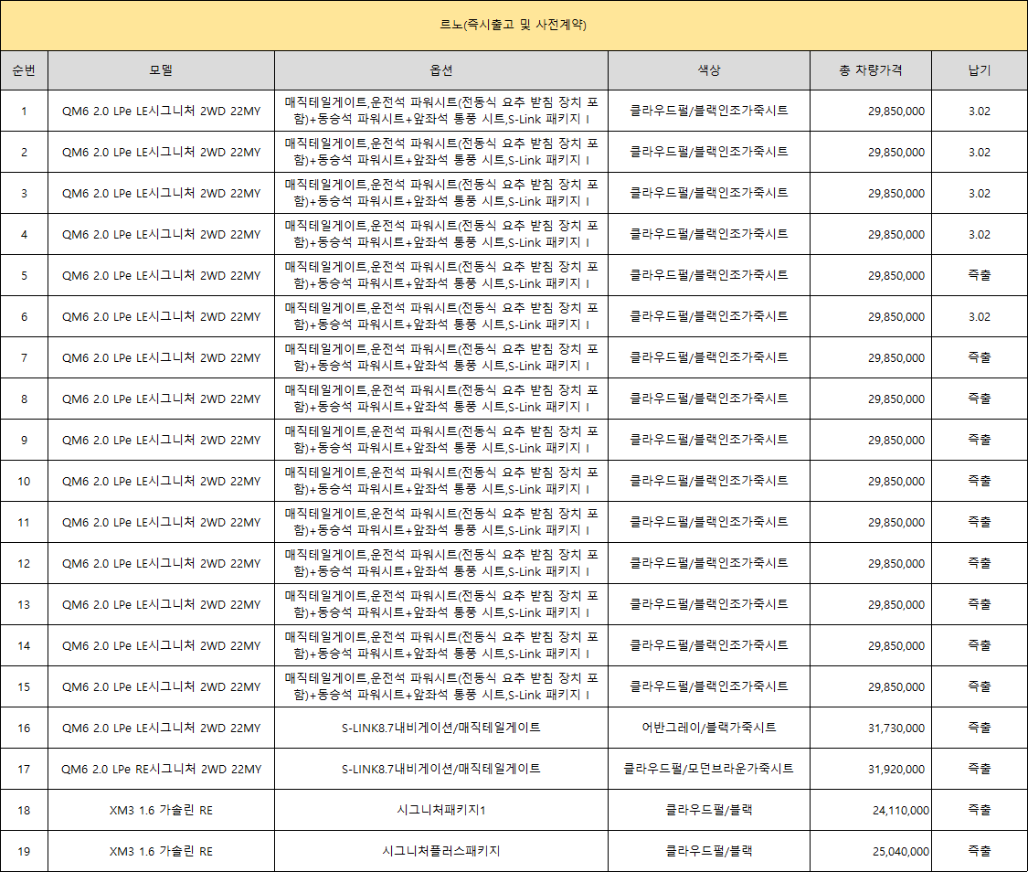Select the XM3 model cell in row 18
The width and height of the screenshot is (1028, 872).
[161, 811]
